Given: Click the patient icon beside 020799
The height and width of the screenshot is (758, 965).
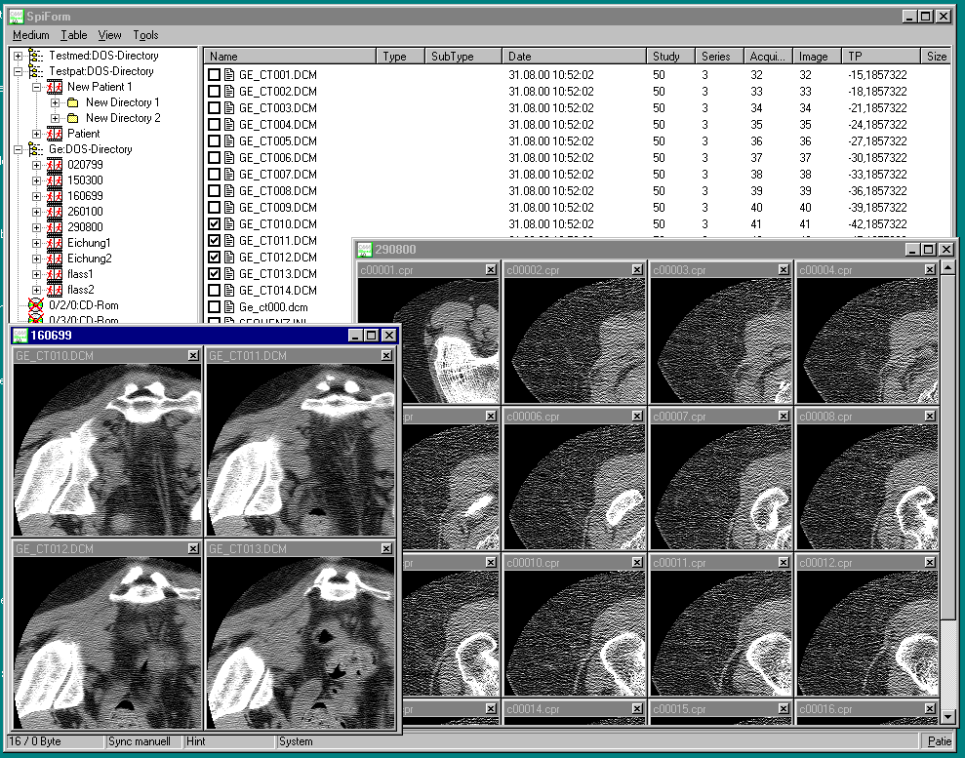Looking at the screenshot, I should point(55,165).
